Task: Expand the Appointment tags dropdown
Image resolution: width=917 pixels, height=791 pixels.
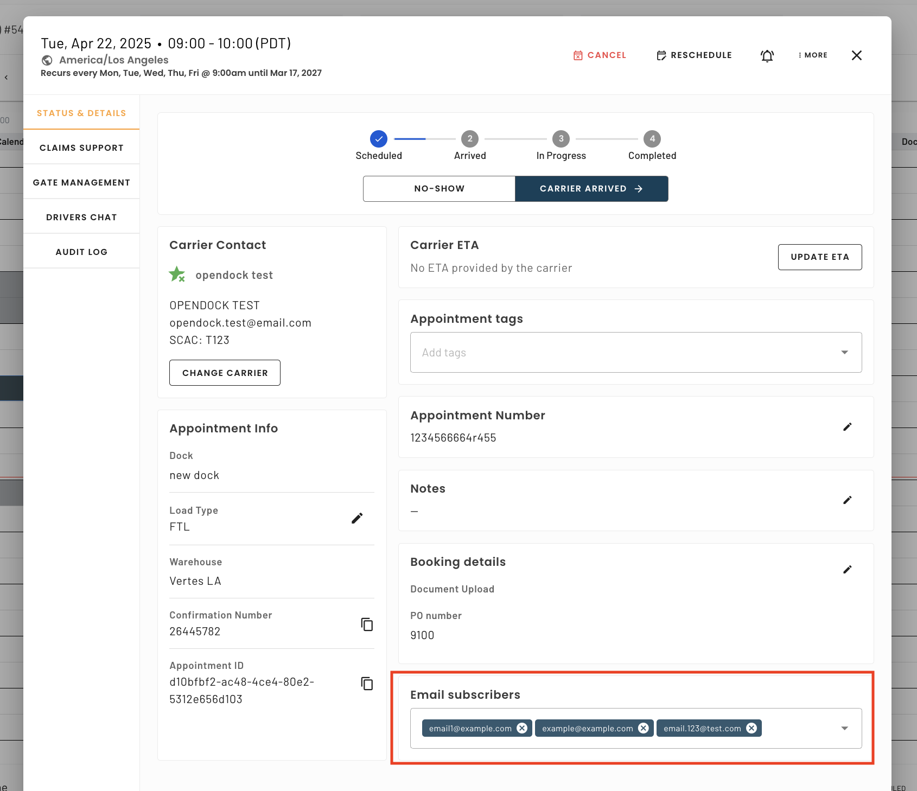Action: coord(844,353)
